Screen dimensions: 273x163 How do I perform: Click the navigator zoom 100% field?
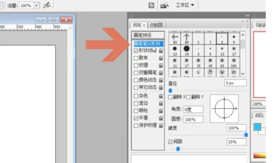tap(258, 104)
